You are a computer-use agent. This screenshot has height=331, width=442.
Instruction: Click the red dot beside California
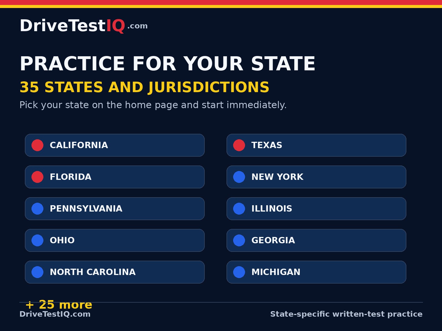38,145
